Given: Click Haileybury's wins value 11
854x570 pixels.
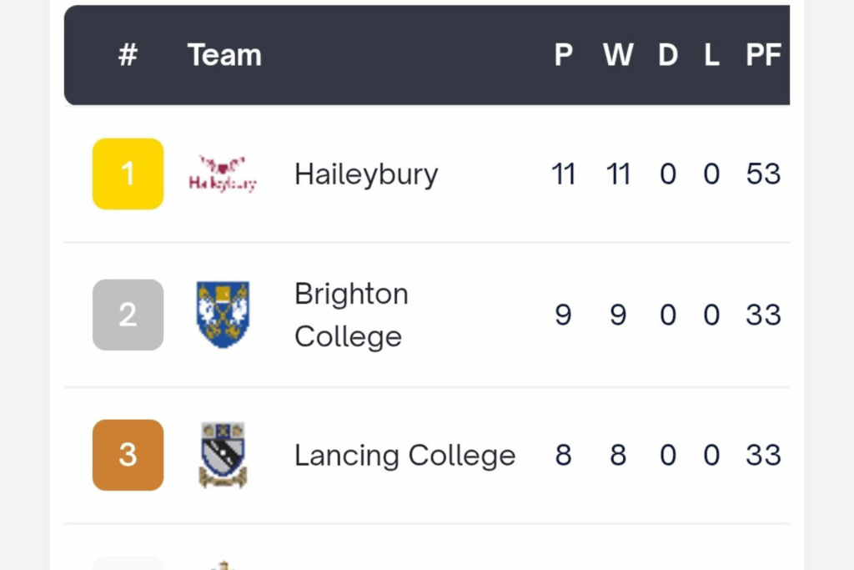Looking at the screenshot, I should 618,174.
